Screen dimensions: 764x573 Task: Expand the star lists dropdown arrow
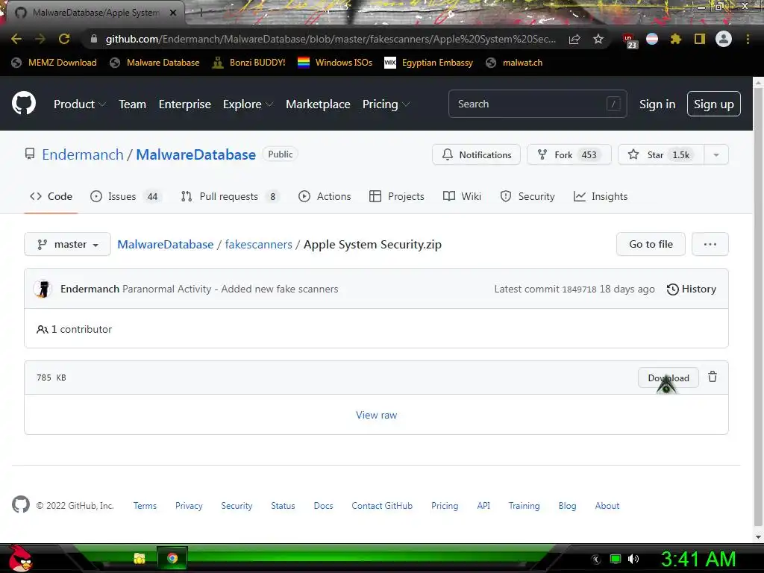[x=716, y=154]
